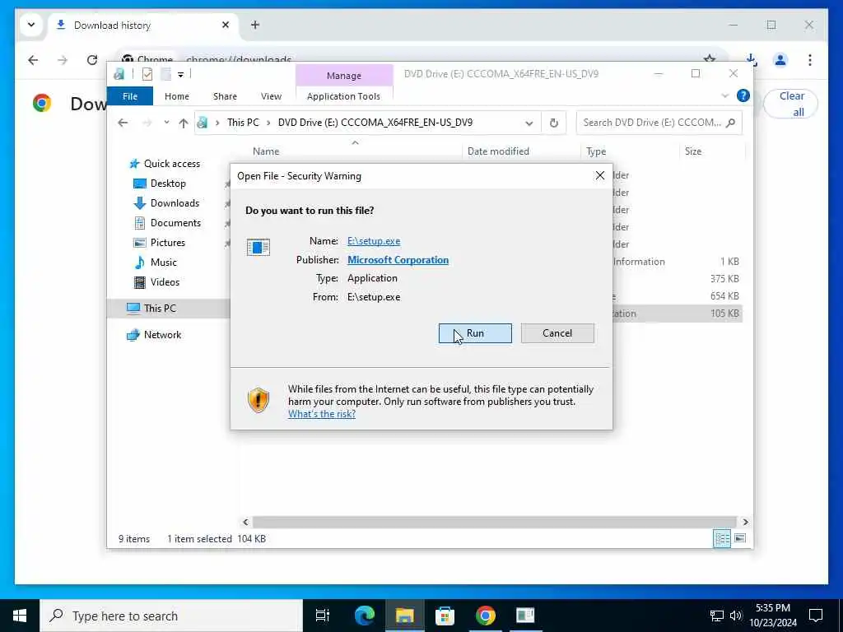Open Microsoft Edge from taskbar
Viewport: 843px width, 632px height.
tap(365, 616)
